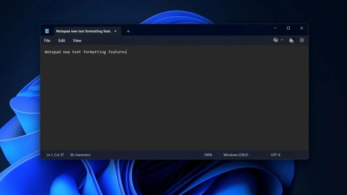Switch to the 'Notepad new text formatting' tab
This screenshot has width=347, height=195.
coord(83,31)
